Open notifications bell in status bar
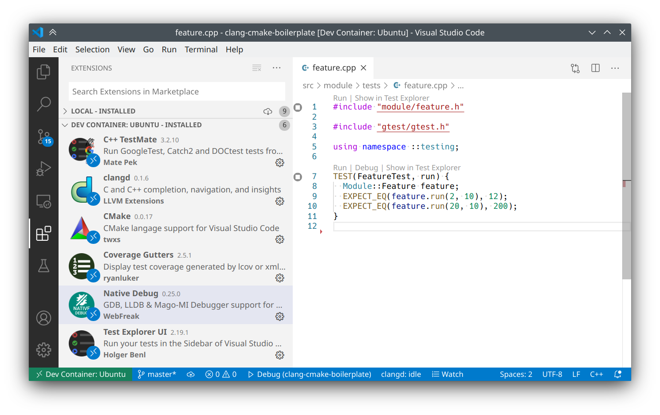The height and width of the screenshot is (415, 660). pyautogui.click(x=617, y=374)
